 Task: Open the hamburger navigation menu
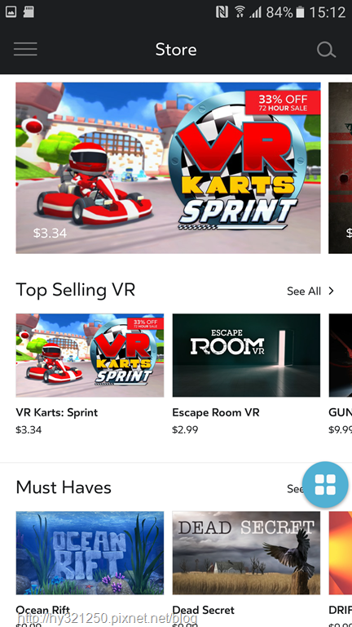click(25, 49)
